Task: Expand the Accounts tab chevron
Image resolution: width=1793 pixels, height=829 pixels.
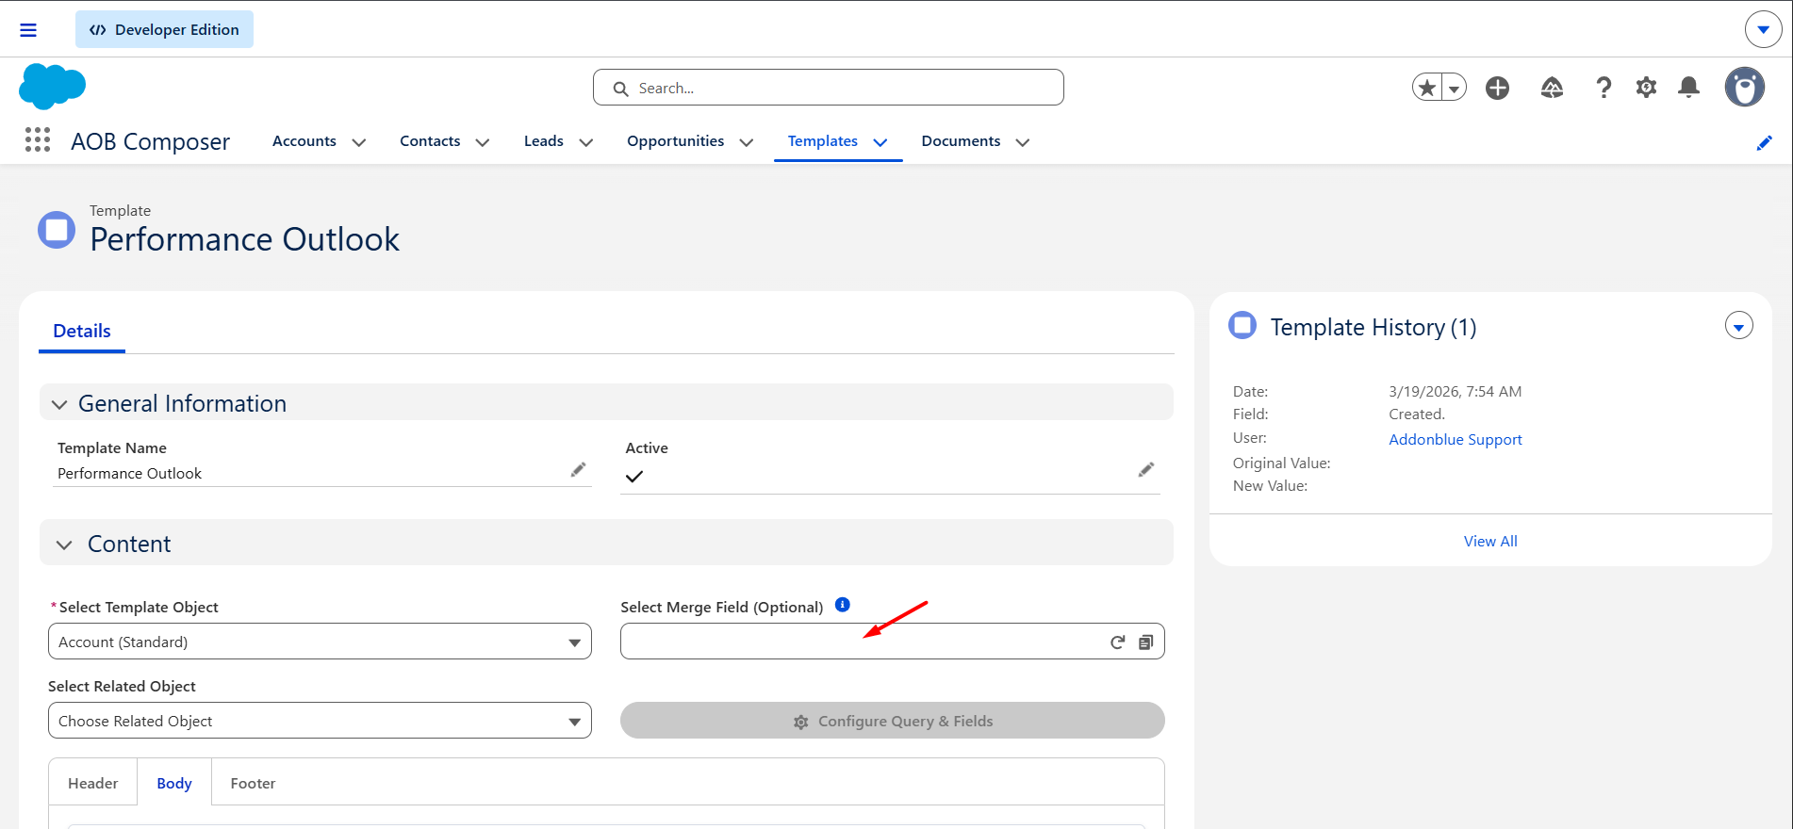Action: coord(358,142)
